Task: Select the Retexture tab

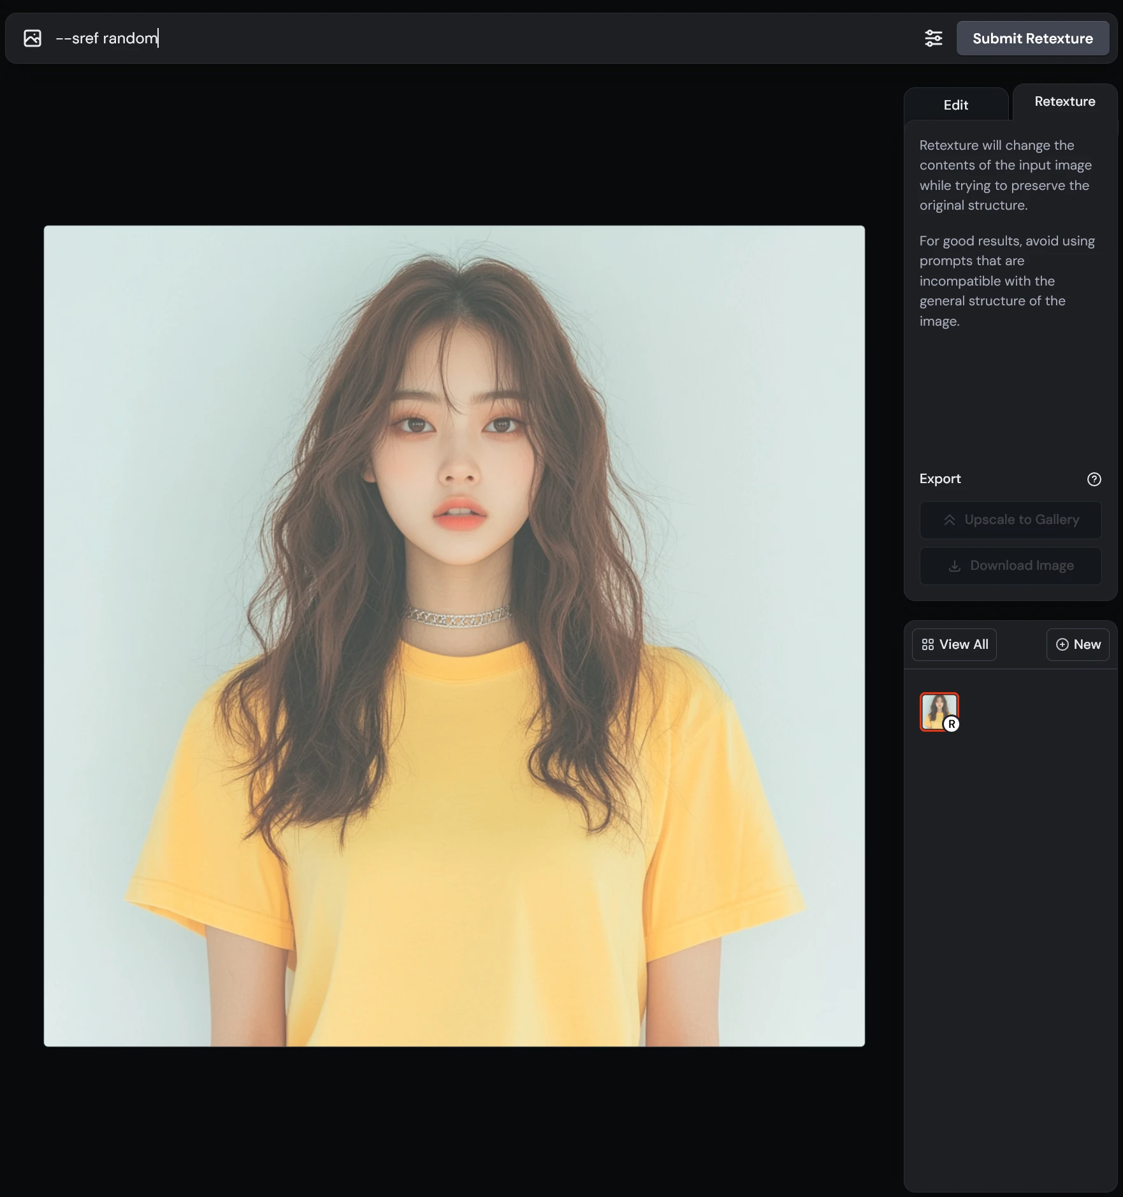Action: pyautogui.click(x=1064, y=101)
